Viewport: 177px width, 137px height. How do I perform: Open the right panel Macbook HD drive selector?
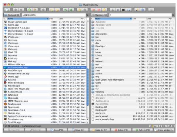click(100, 15)
